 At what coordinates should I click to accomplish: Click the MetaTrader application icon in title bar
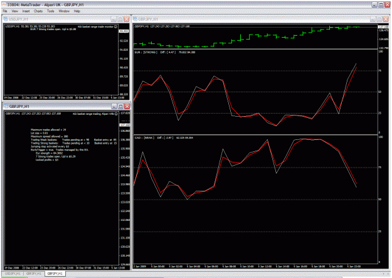[4, 4]
